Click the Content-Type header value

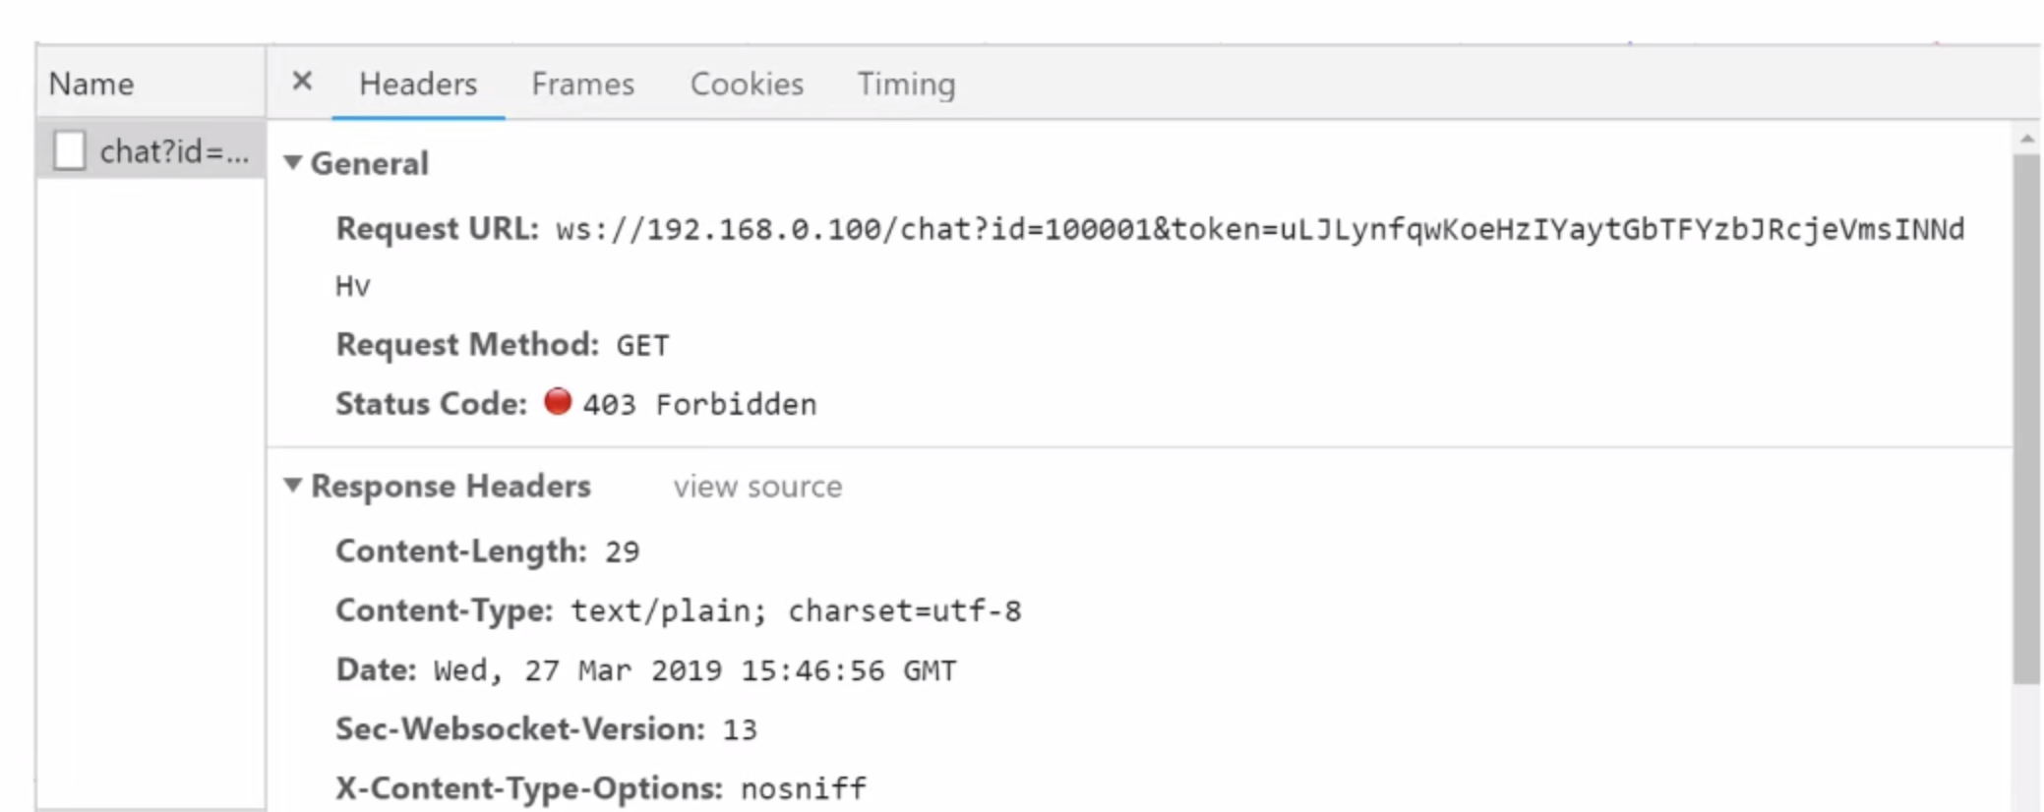click(x=796, y=611)
